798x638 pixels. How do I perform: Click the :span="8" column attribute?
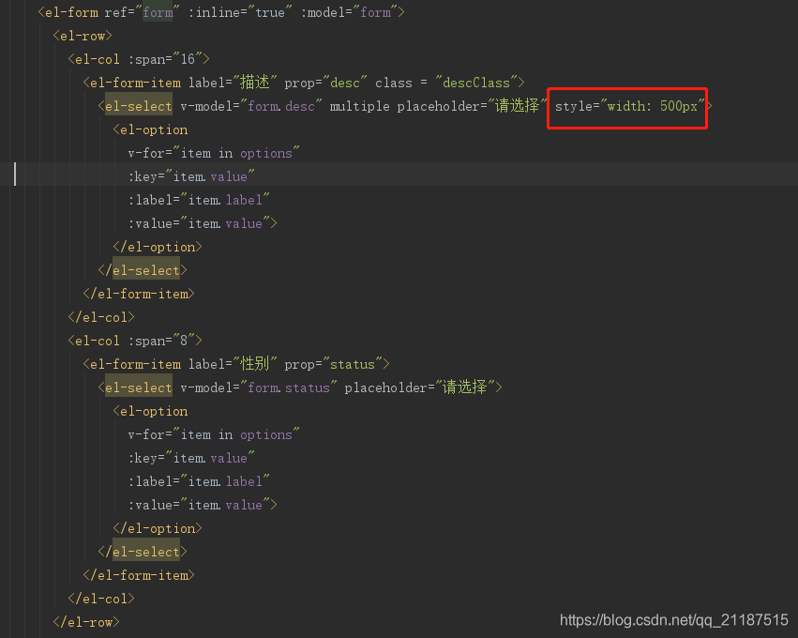165,341
